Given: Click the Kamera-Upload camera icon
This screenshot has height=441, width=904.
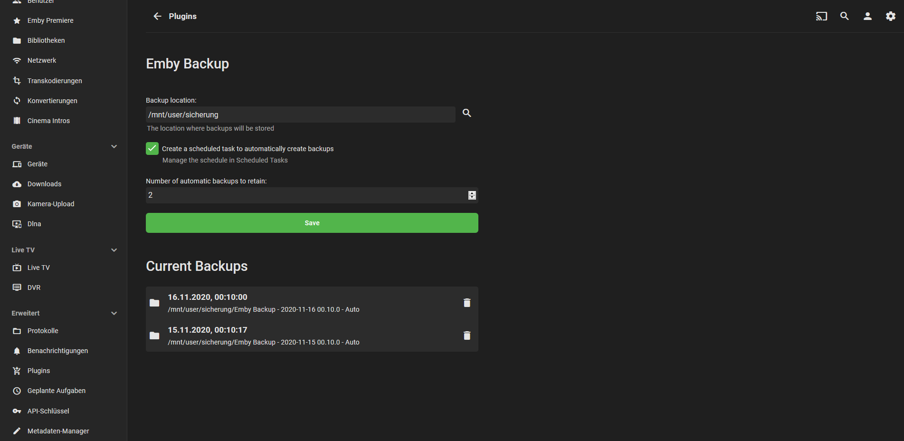Looking at the screenshot, I should pos(17,204).
